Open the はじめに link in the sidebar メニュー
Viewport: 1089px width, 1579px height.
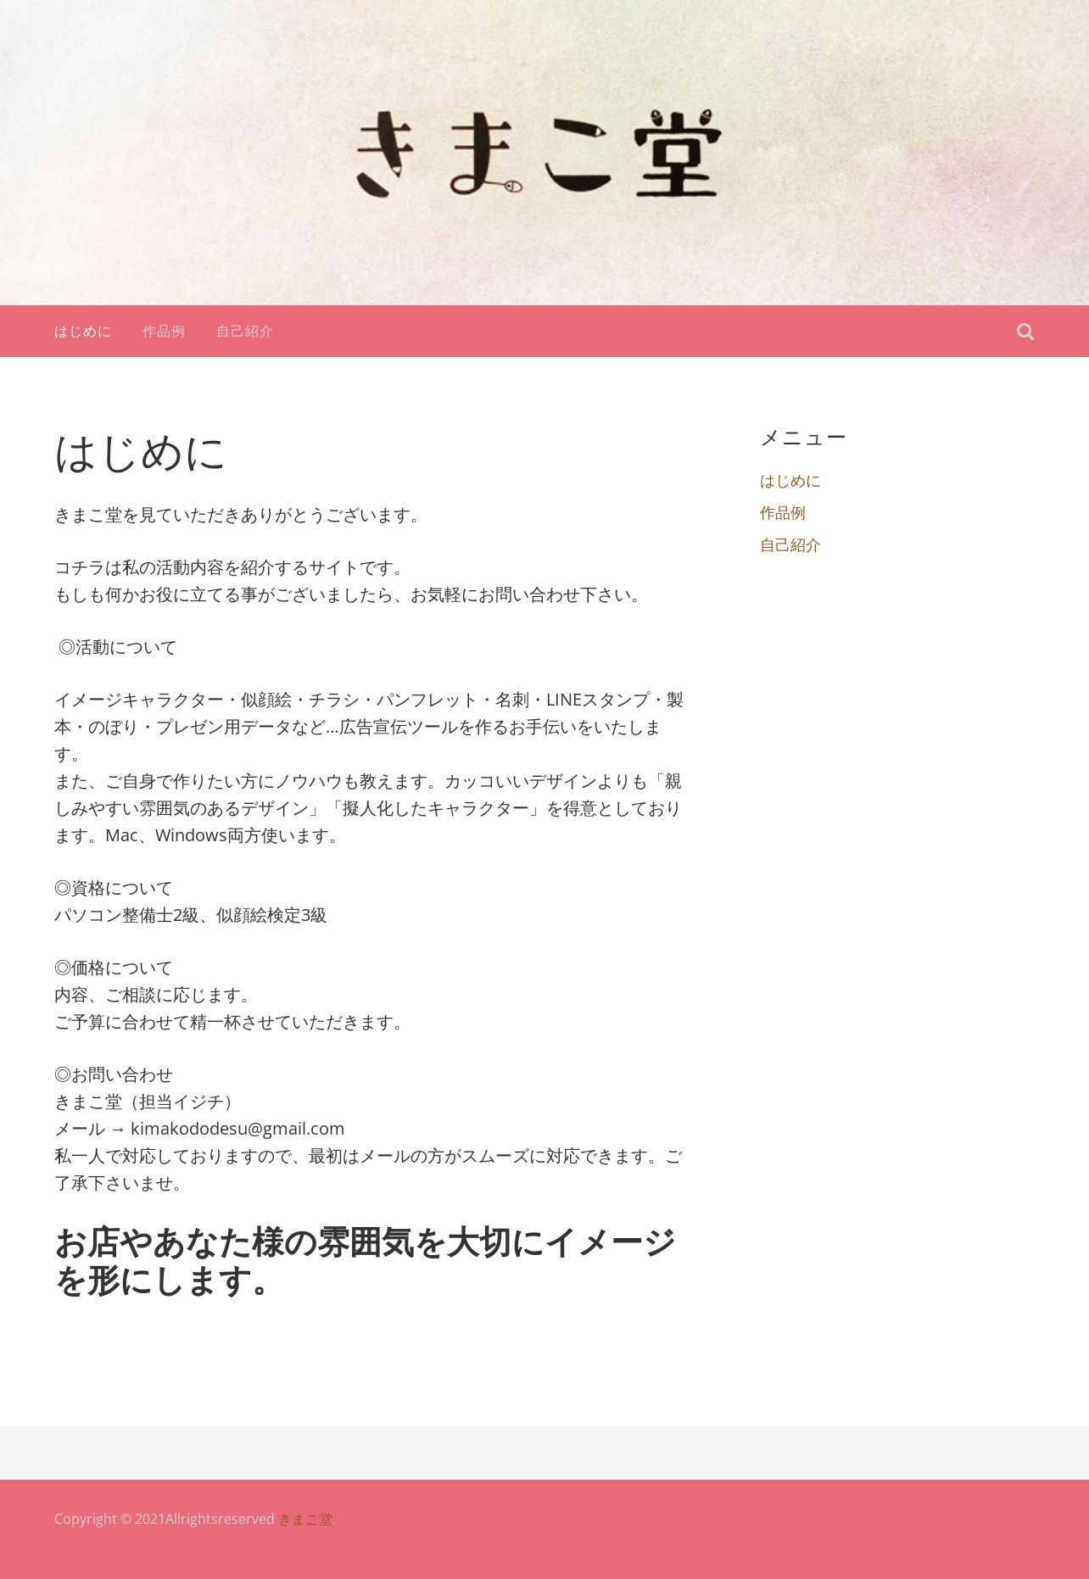(790, 481)
